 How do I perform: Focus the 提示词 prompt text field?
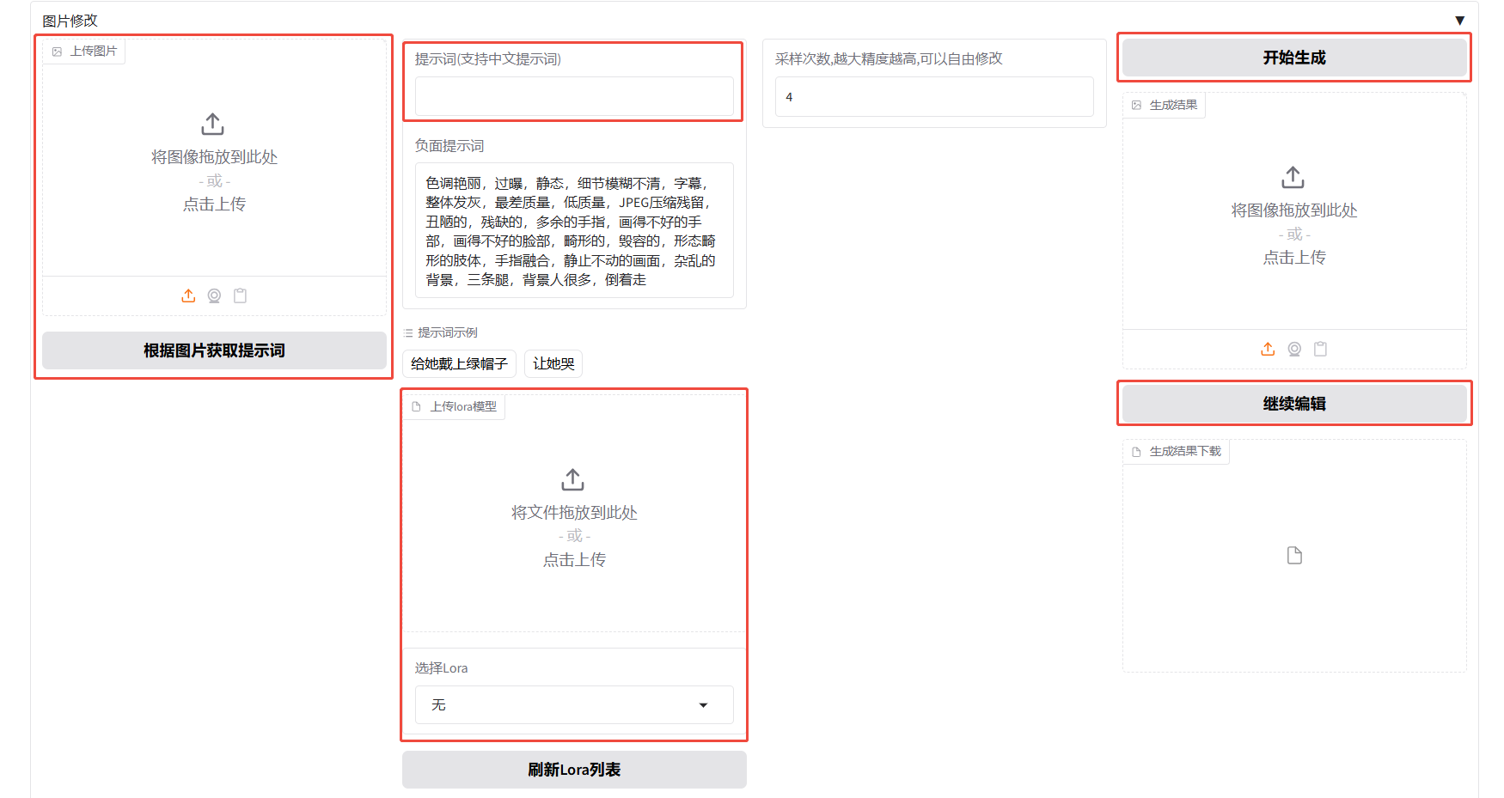(573, 96)
